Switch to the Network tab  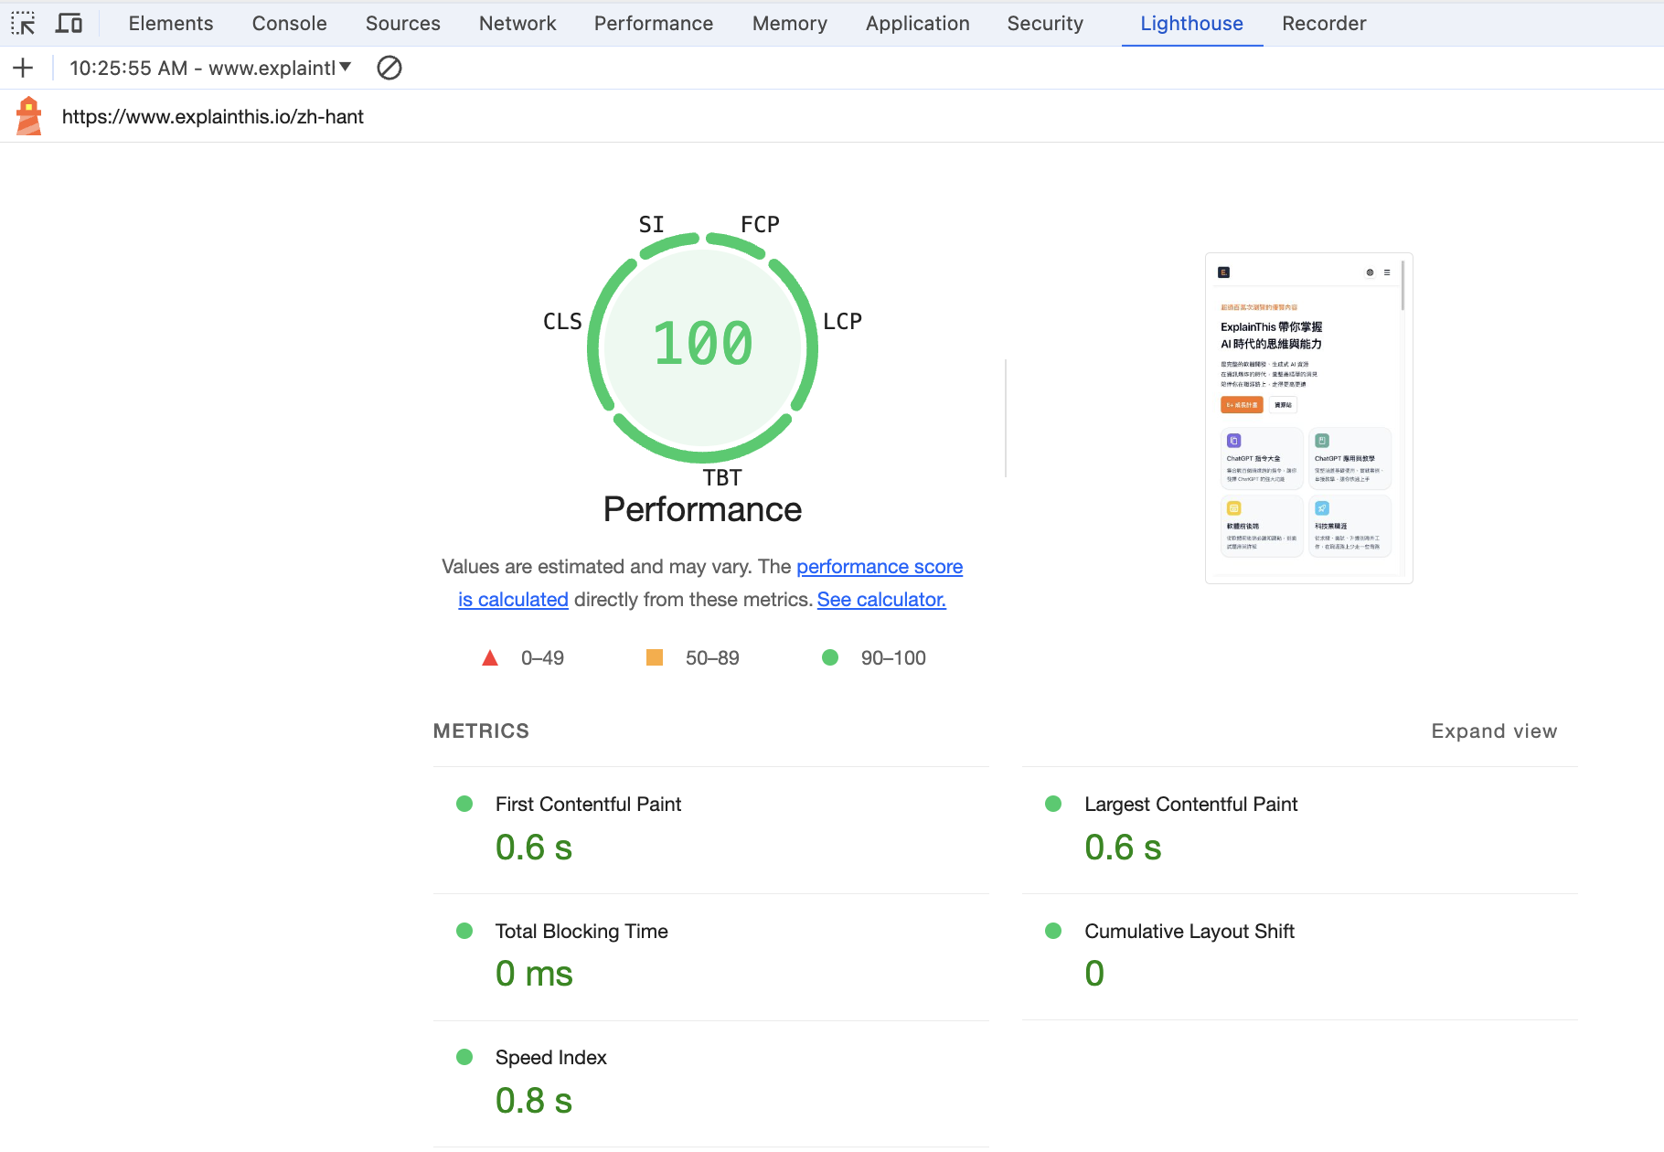[517, 24]
